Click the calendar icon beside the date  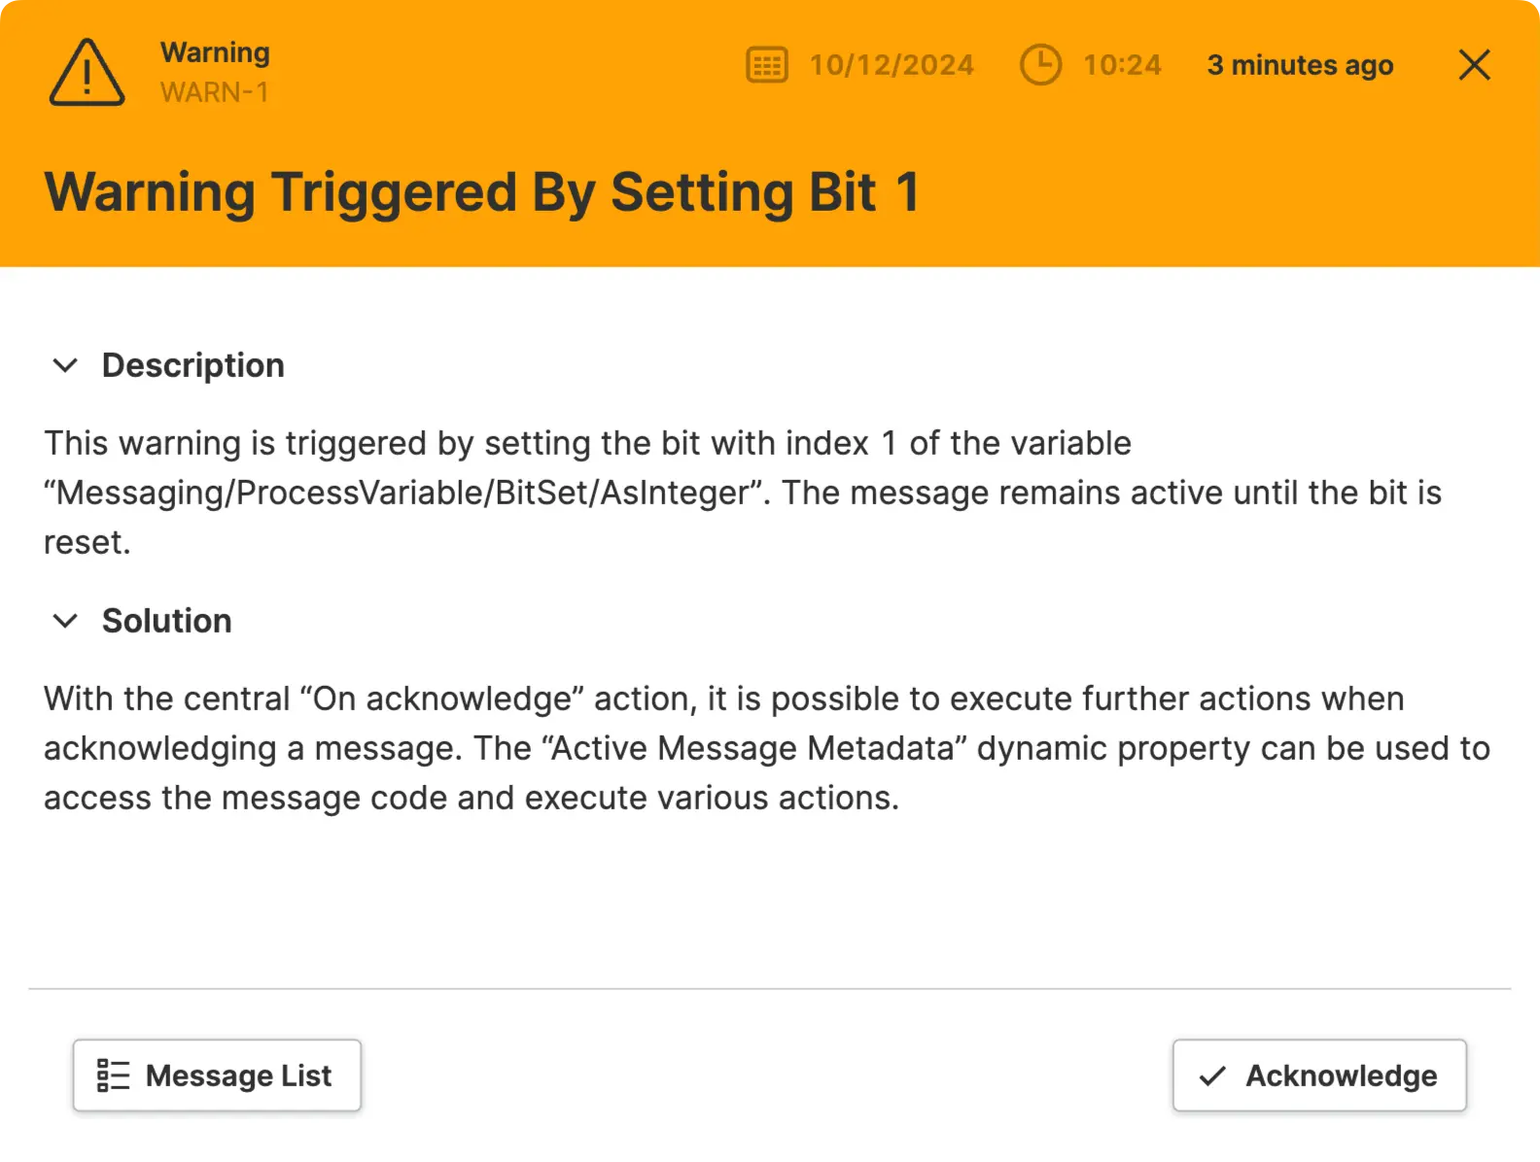click(766, 65)
